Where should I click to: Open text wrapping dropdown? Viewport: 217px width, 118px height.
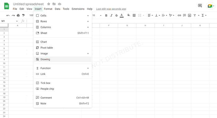tap(165, 16)
